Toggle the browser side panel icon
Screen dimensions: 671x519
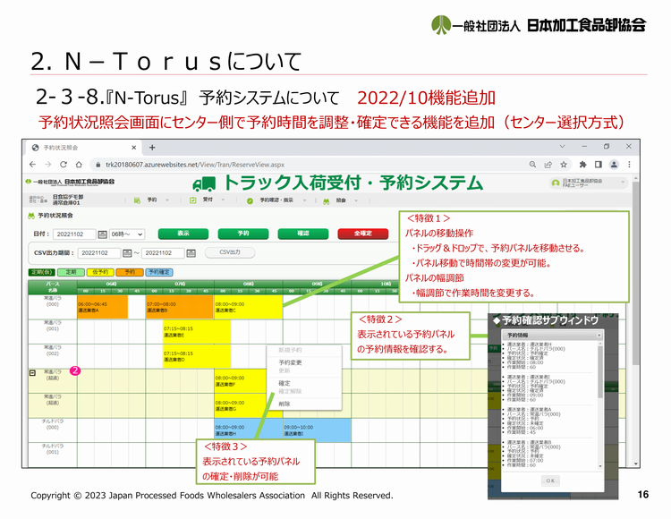click(599, 165)
